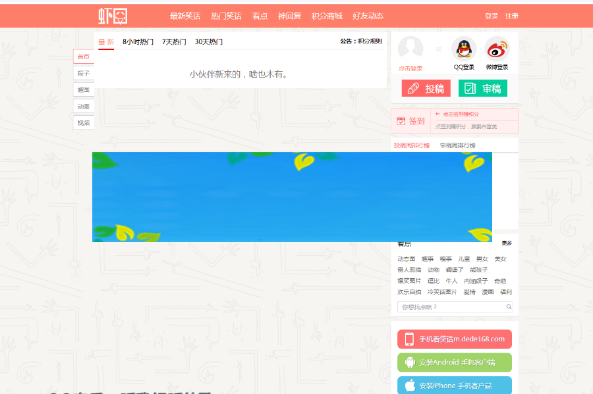Open 积分商城 from the top menu
593x394 pixels.
click(326, 16)
